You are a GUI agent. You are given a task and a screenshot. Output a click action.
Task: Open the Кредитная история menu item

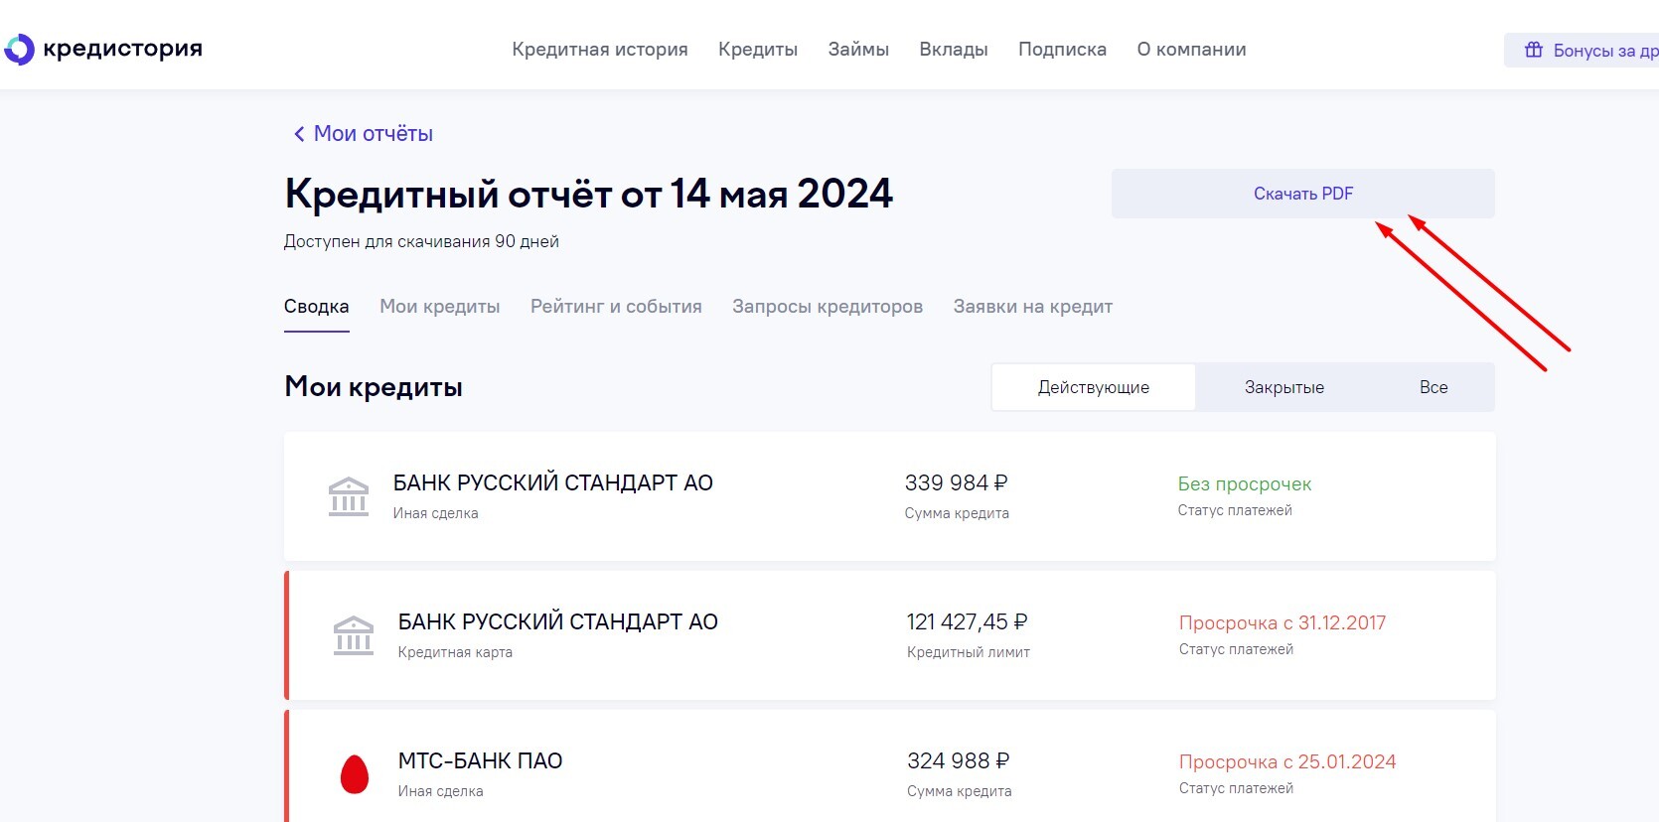pyautogui.click(x=599, y=50)
